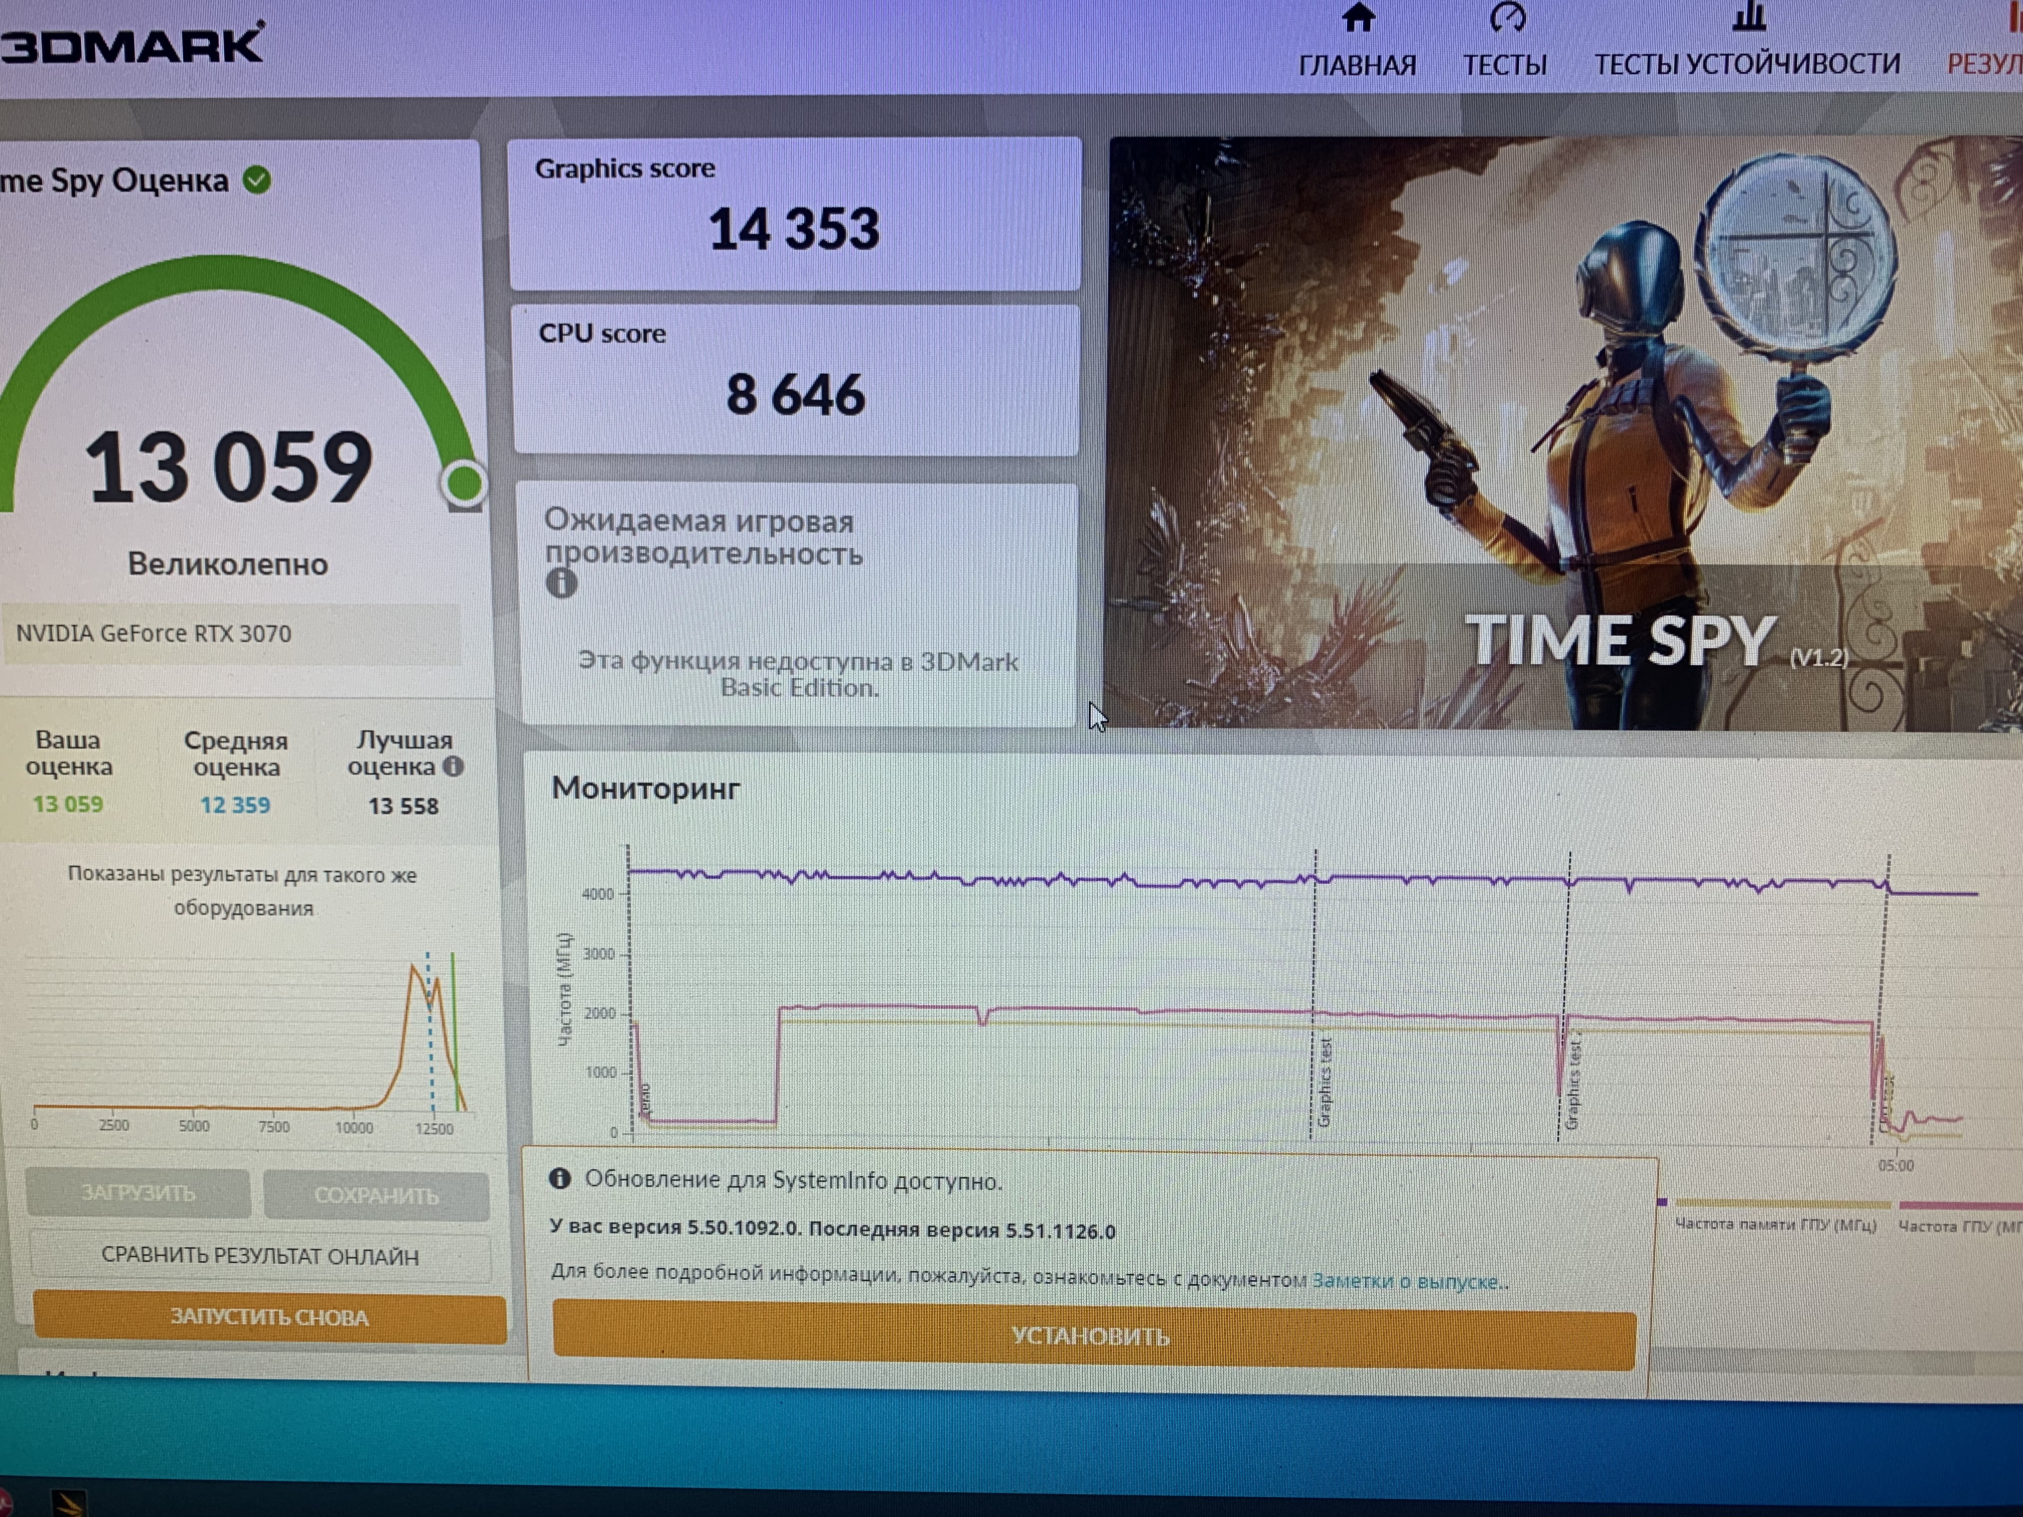Click the info icon beside Лучшая оценка
2023x1517 pixels.
(x=454, y=766)
